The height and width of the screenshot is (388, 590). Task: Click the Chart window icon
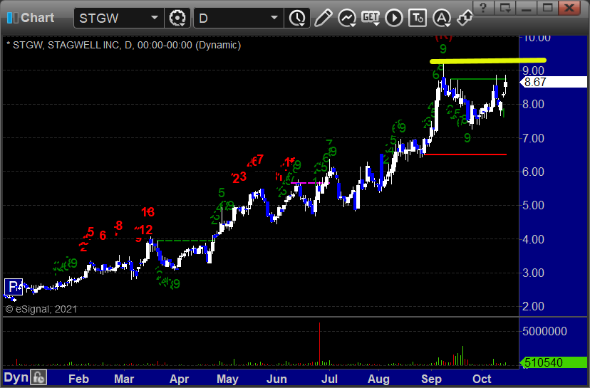click(12, 18)
